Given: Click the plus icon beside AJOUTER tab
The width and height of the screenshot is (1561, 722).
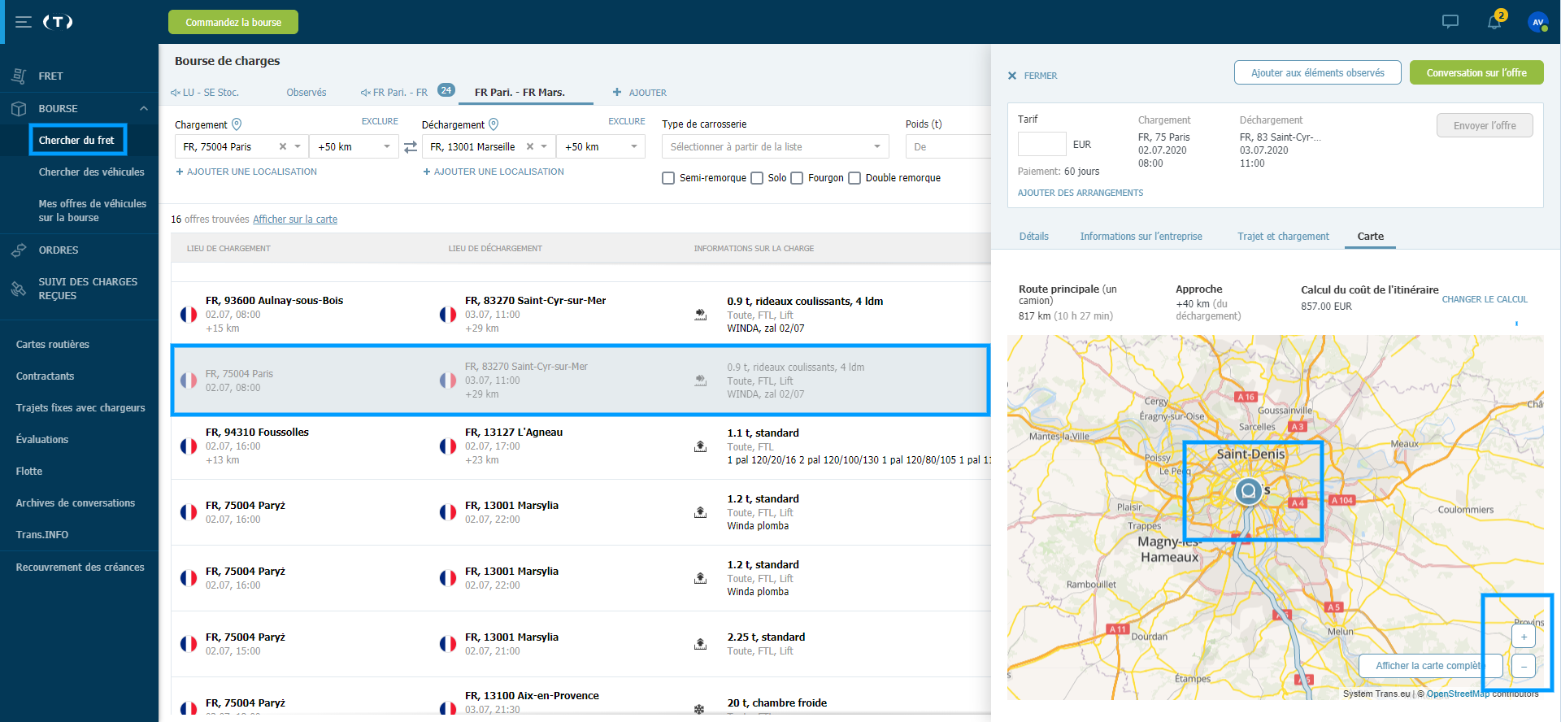Looking at the screenshot, I should (617, 92).
